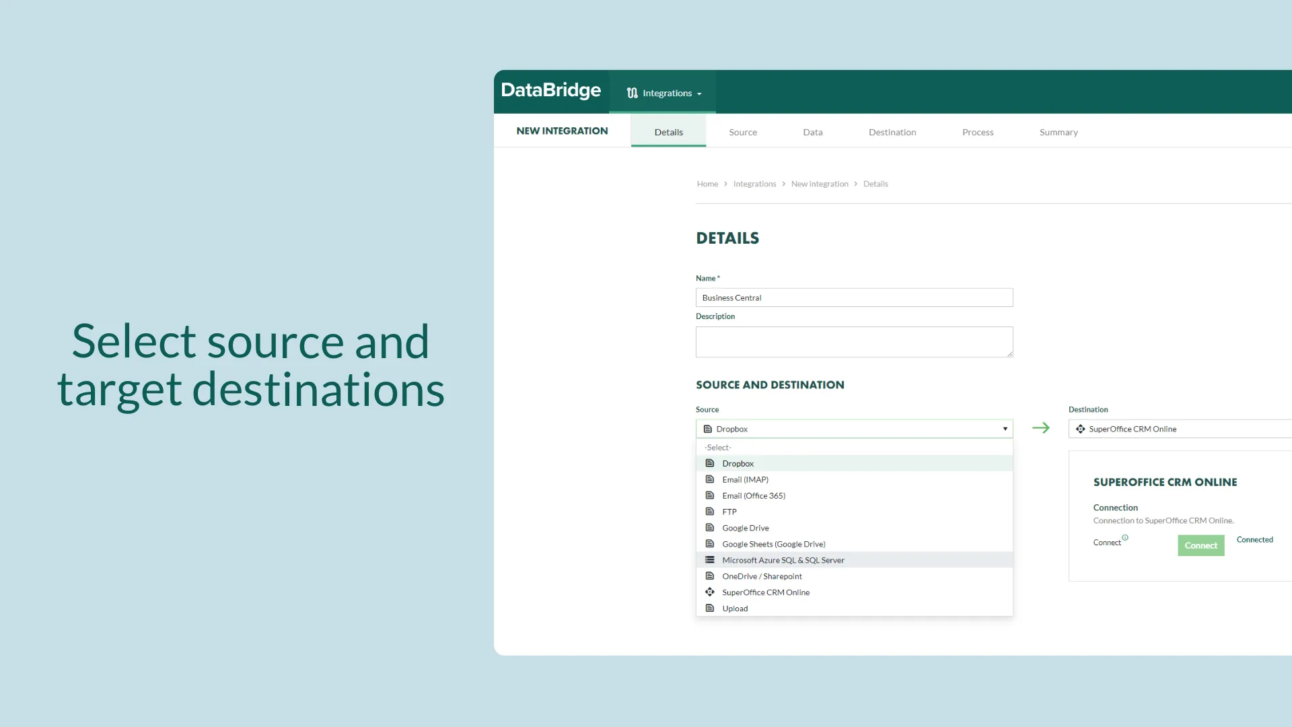Click the Upload file icon

[709, 609]
